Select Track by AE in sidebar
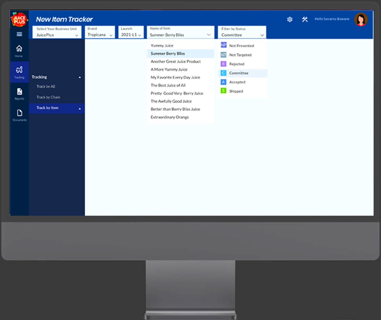 tap(46, 86)
